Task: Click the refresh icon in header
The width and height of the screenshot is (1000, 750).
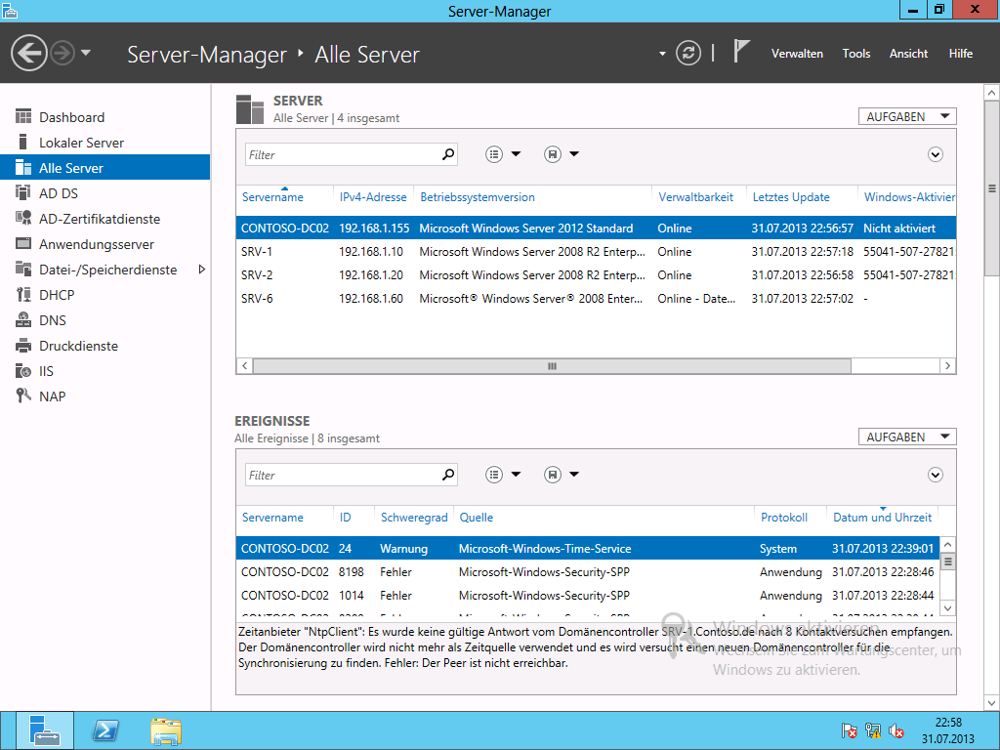Action: (x=688, y=53)
